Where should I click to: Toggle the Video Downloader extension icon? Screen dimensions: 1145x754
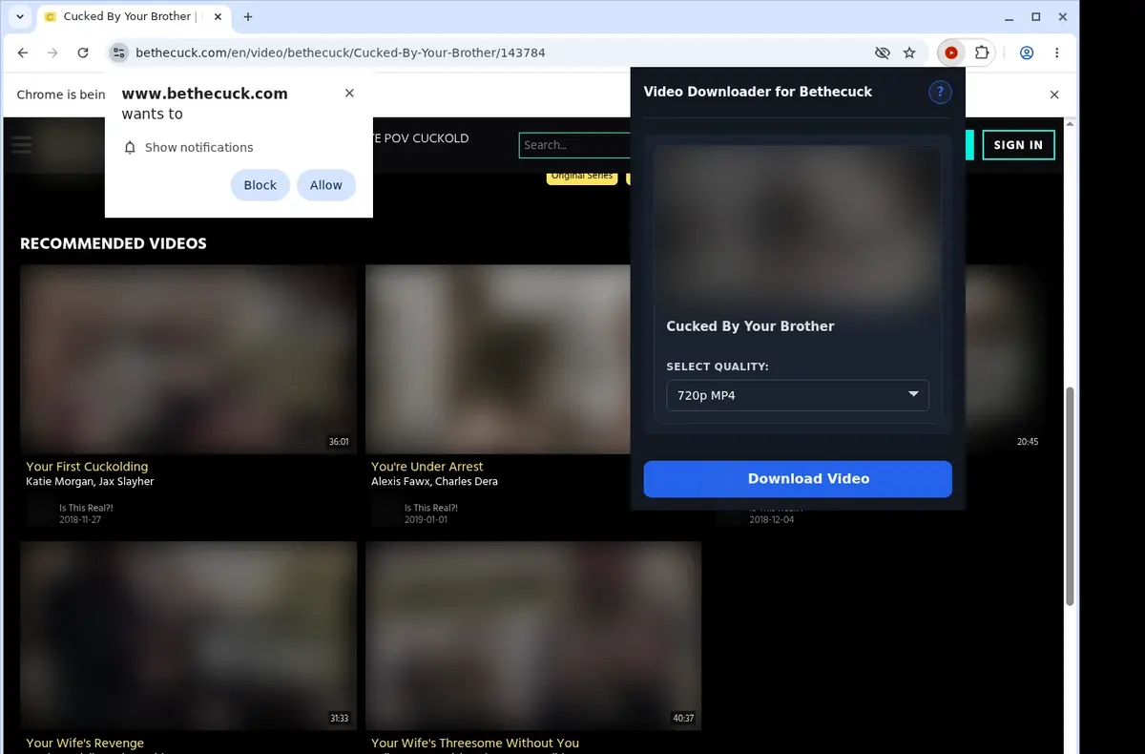pos(951,52)
